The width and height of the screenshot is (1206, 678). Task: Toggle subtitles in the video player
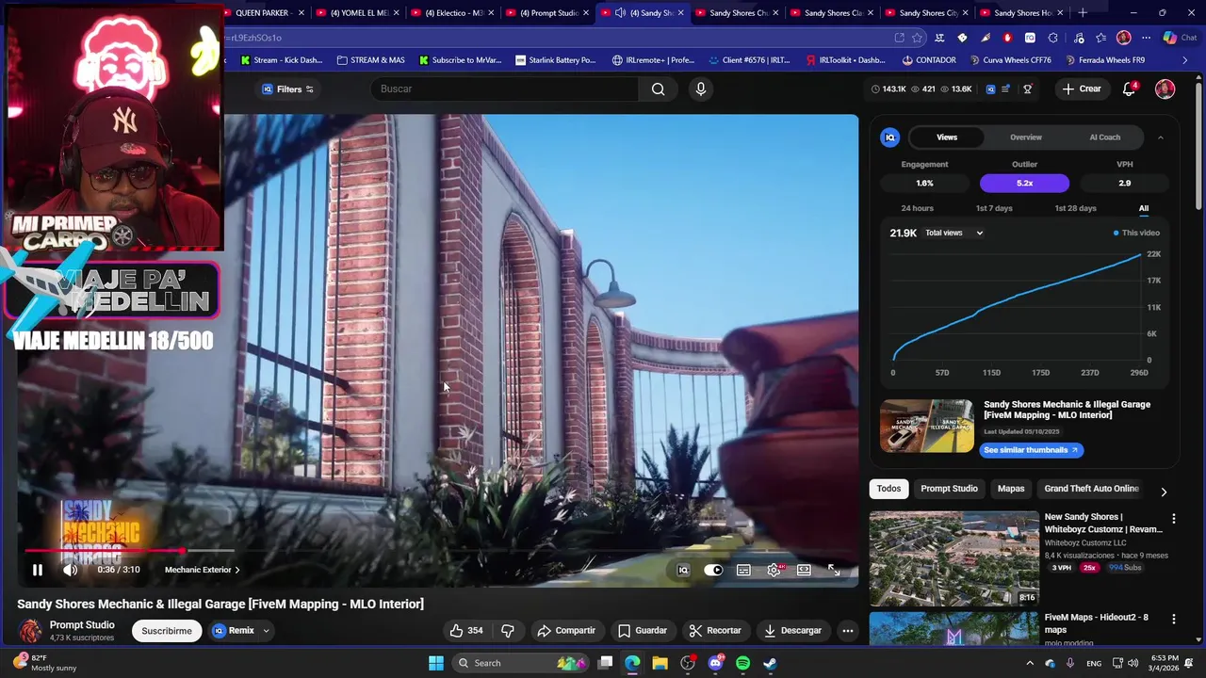[x=743, y=570]
